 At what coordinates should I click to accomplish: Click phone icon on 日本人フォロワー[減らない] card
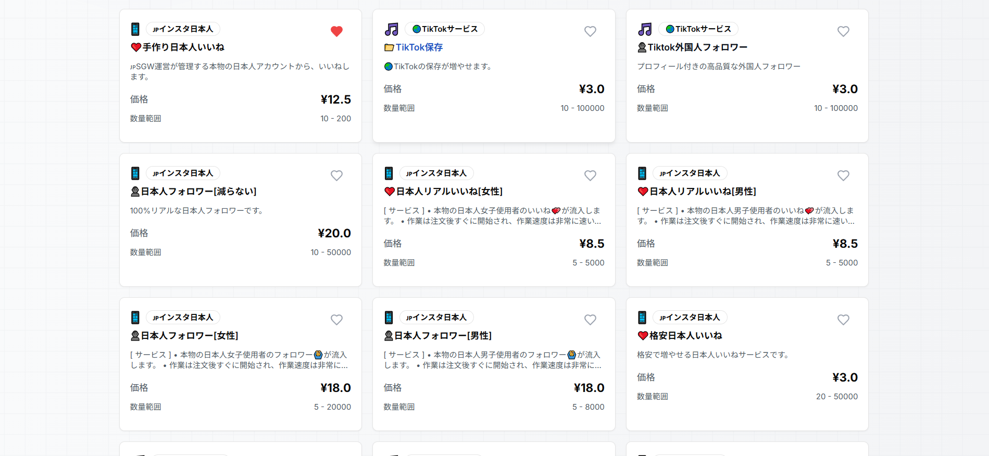pyautogui.click(x=135, y=173)
